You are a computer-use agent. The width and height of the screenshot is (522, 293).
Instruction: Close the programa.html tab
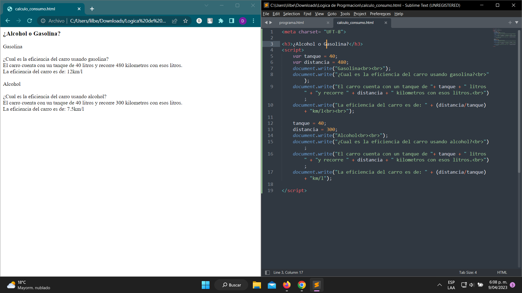[x=328, y=23]
